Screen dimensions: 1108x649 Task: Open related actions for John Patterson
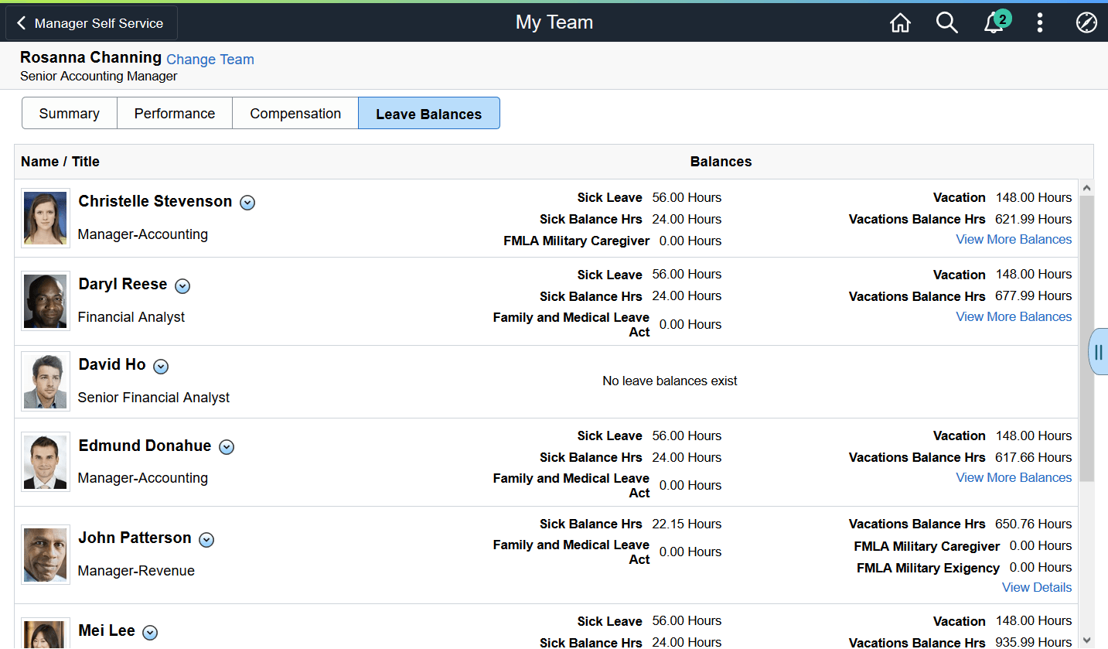pos(206,540)
